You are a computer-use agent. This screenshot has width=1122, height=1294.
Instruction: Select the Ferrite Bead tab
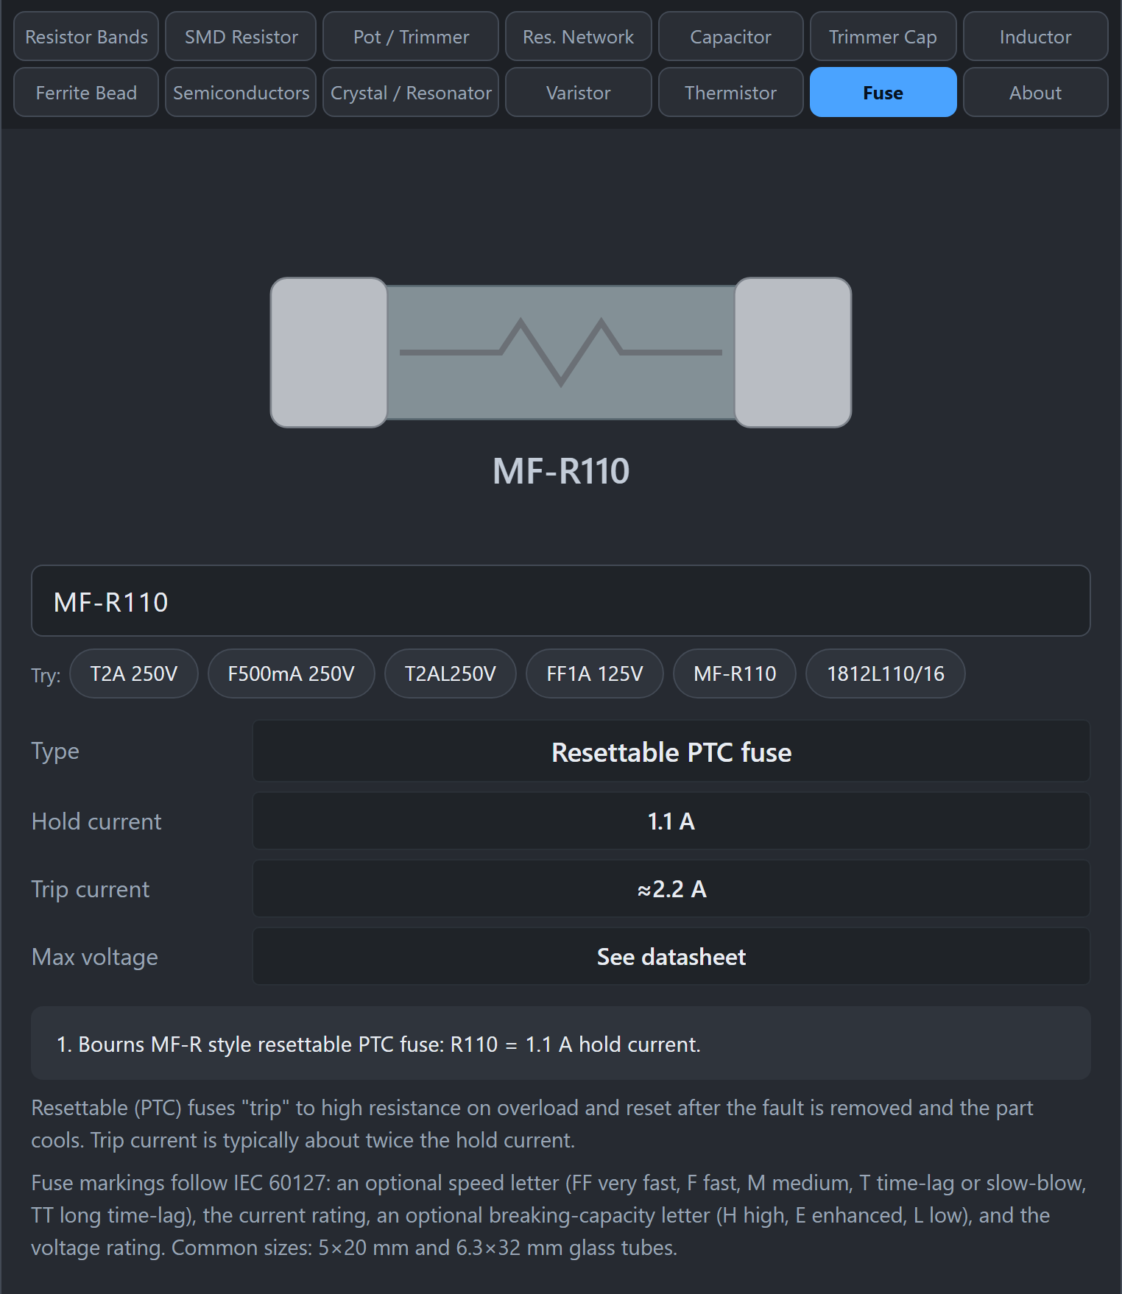tap(86, 92)
